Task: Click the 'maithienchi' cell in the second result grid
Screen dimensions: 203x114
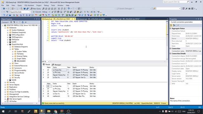Action: click(56, 96)
